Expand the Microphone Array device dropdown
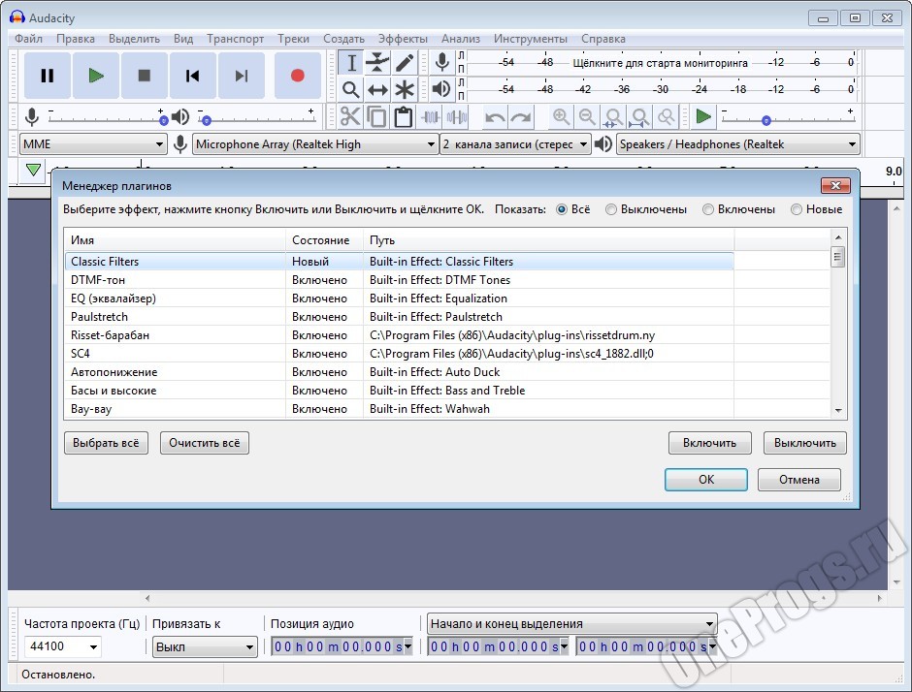Image resolution: width=912 pixels, height=692 pixels. pos(315,144)
